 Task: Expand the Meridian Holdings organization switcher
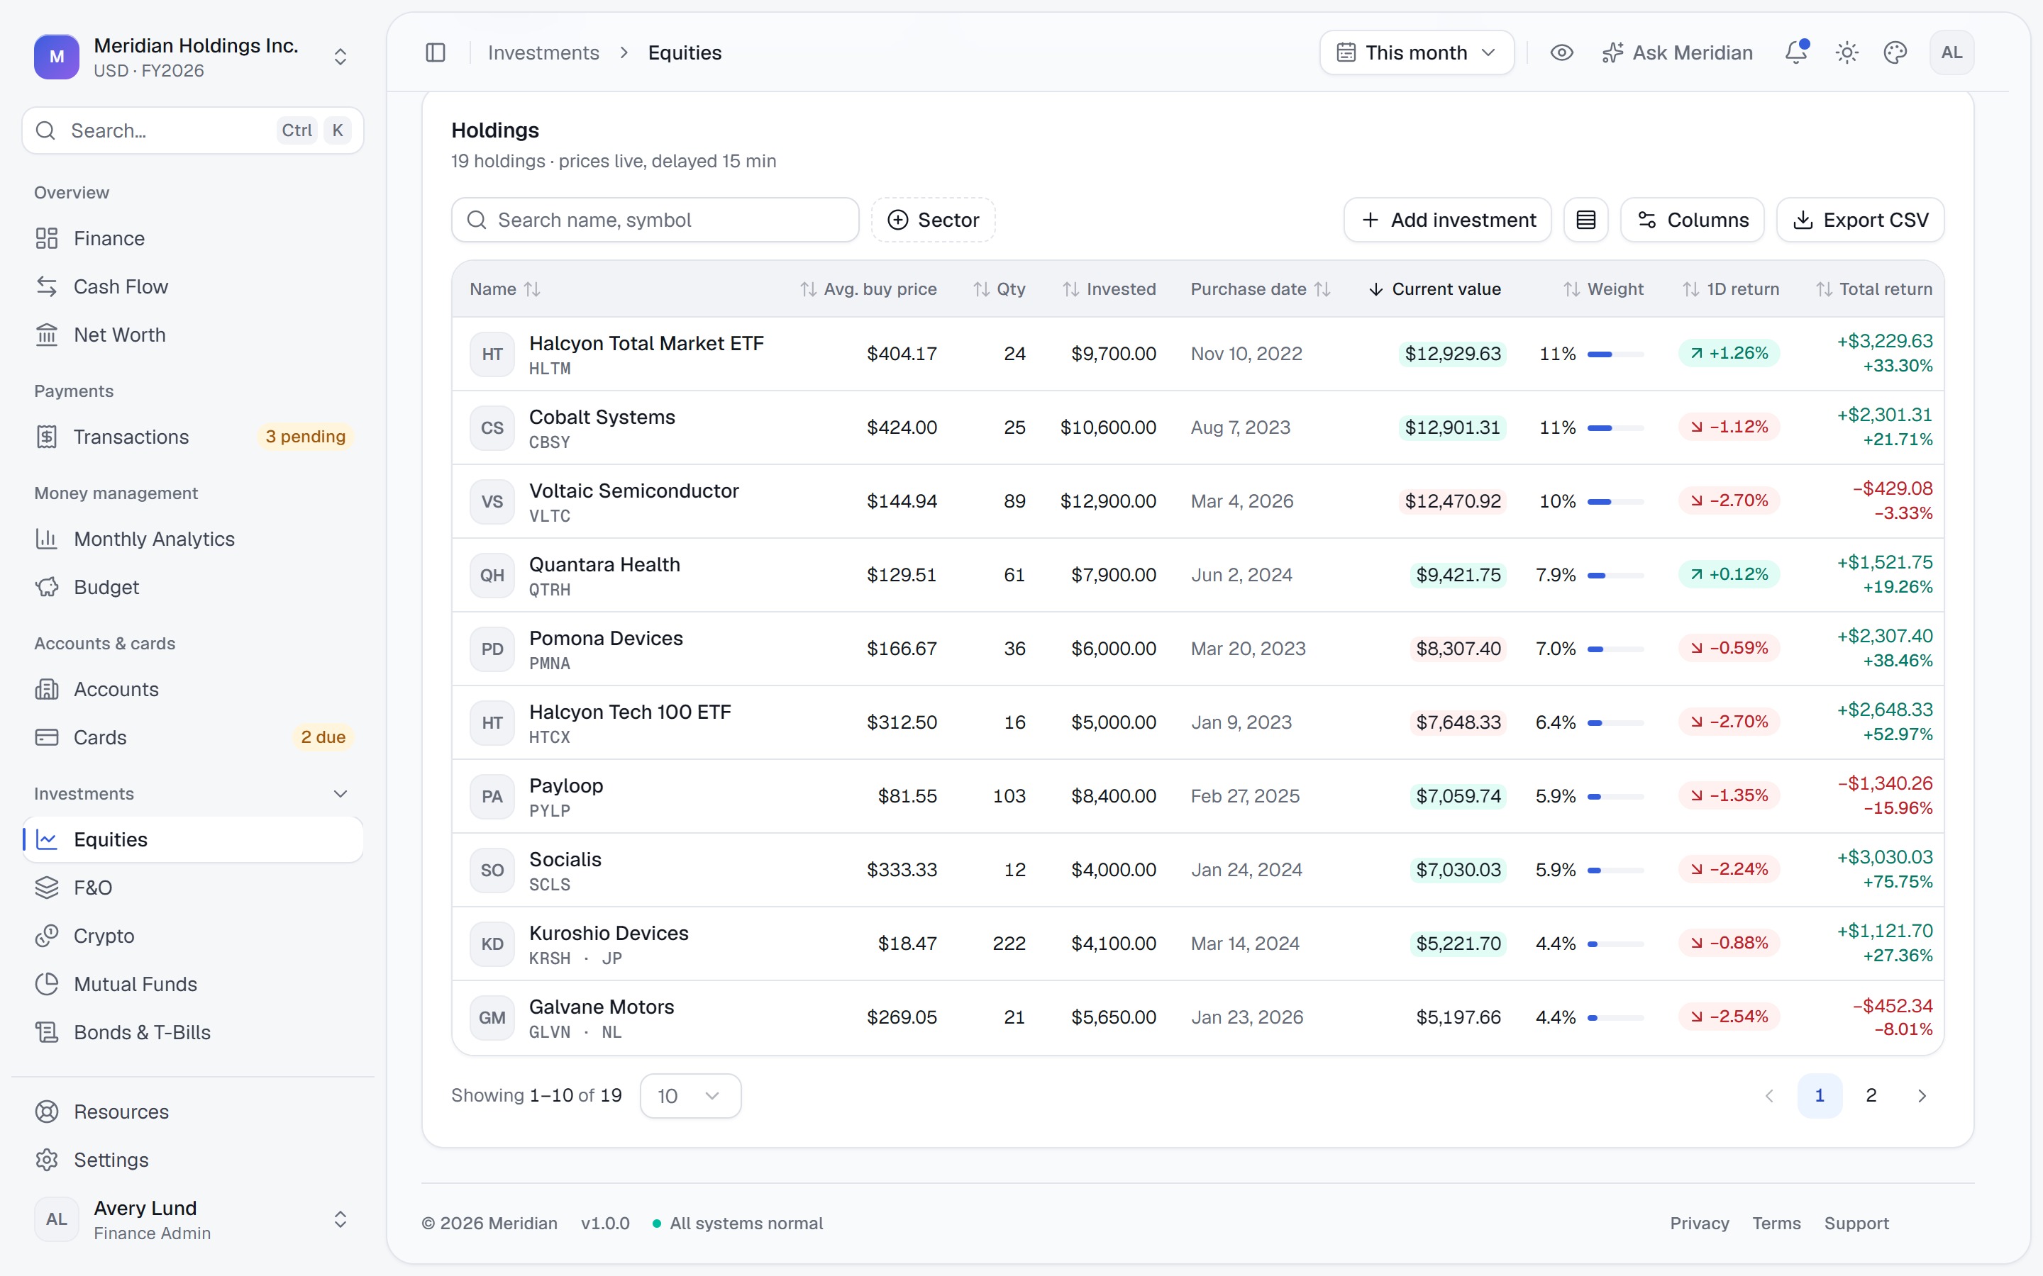coord(192,57)
